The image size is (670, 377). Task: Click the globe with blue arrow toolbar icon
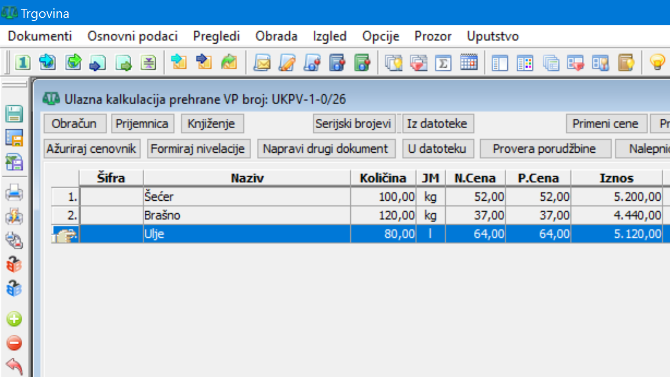(x=47, y=63)
